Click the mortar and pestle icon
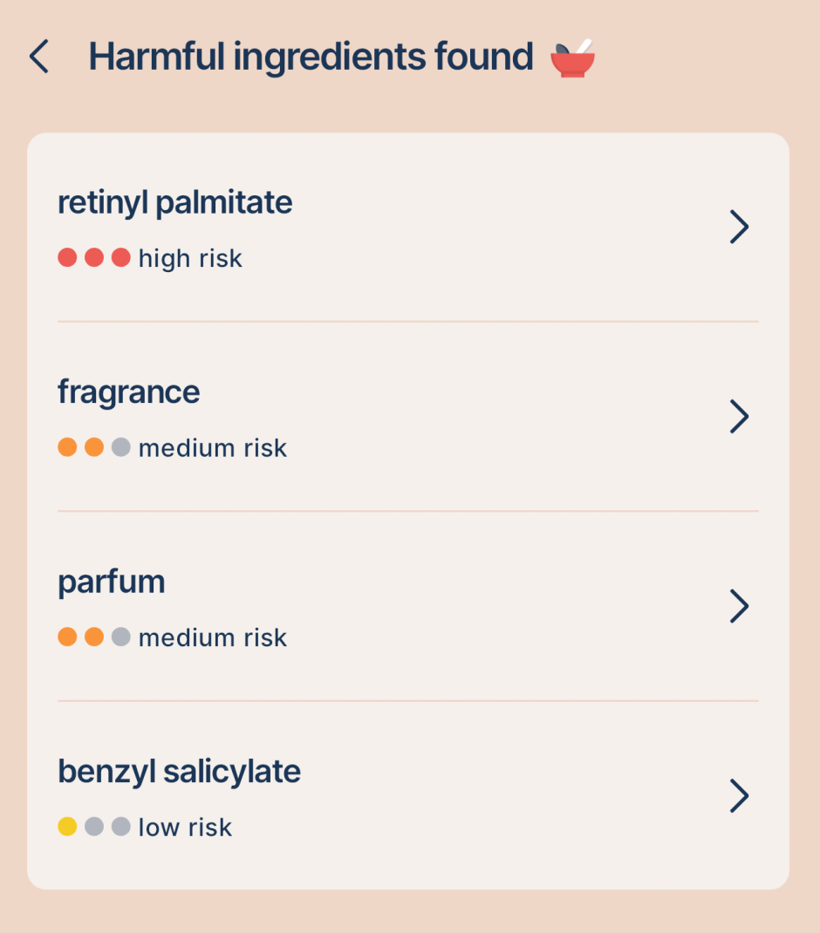 [572, 58]
